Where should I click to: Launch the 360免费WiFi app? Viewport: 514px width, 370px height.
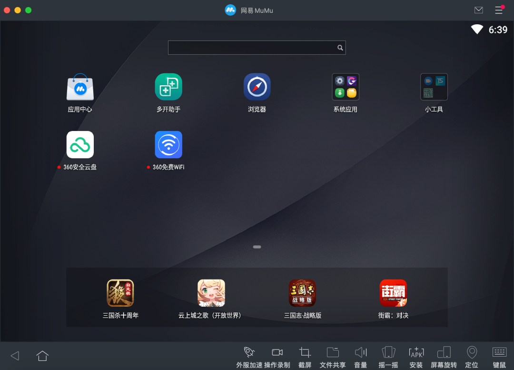pyautogui.click(x=168, y=145)
